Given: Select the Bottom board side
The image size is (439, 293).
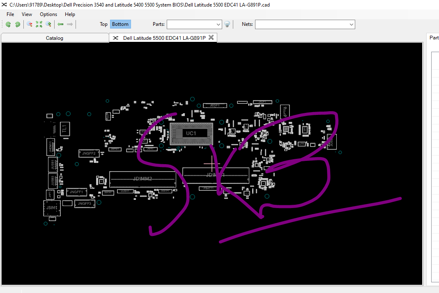Looking at the screenshot, I should click(120, 24).
